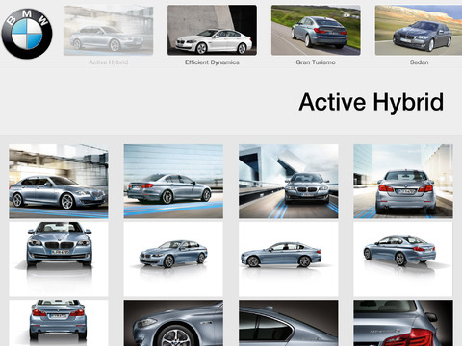This screenshot has height=346, width=462.
Task: Open studio front three-quarter view image
Action: (x=173, y=259)
